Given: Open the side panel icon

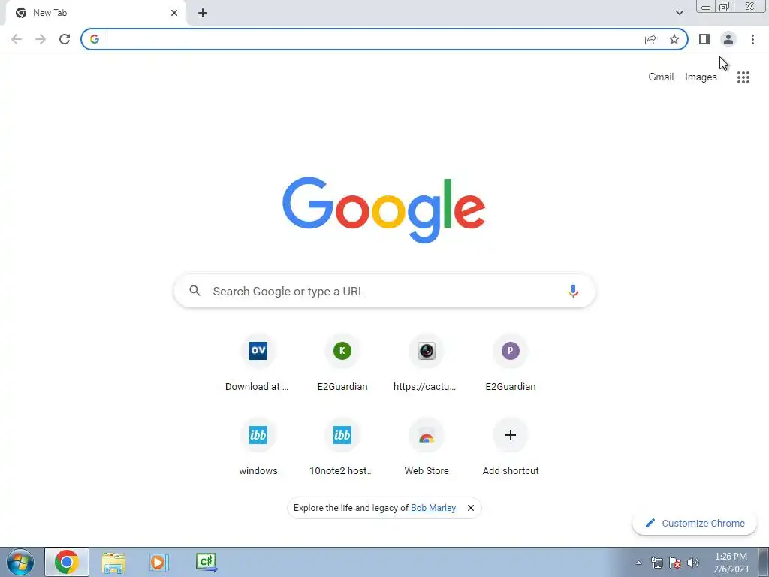Looking at the screenshot, I should (704, 39).
